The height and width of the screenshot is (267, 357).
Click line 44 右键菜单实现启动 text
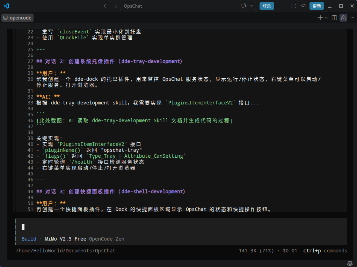pyautogui.click(x=89, y=168)
